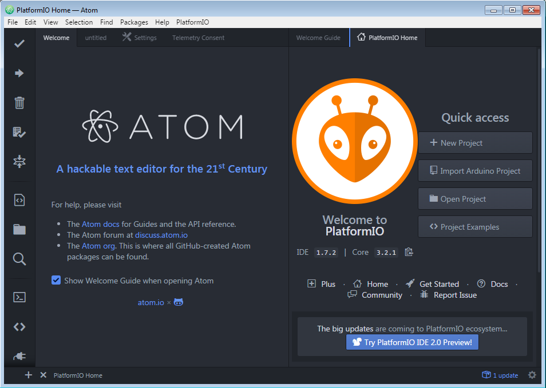546x388 pixels.
Task: Click the Core version 3.2.1 badge
Action: 386,253
